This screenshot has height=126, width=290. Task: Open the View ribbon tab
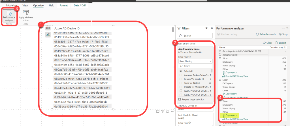coord(25,6)
